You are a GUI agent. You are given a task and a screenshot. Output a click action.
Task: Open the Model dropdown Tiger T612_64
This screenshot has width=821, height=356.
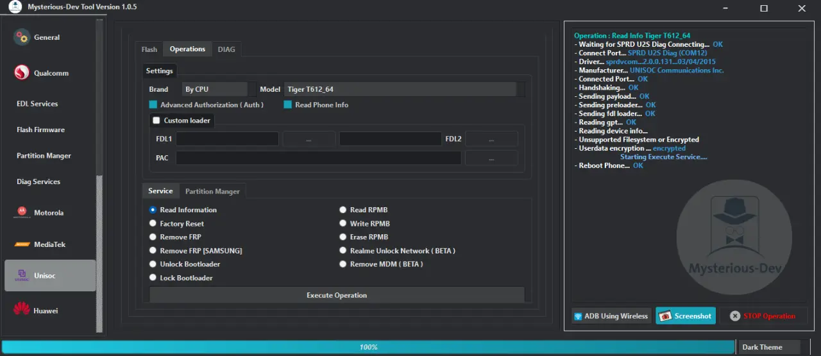point(405,89)
